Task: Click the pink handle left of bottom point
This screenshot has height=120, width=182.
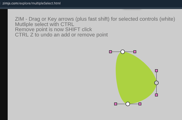Action: click(x=116, y=104)
